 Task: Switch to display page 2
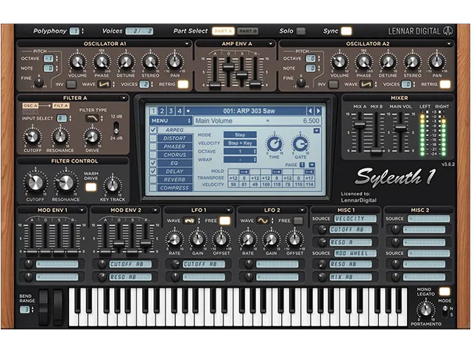(162, 111)
